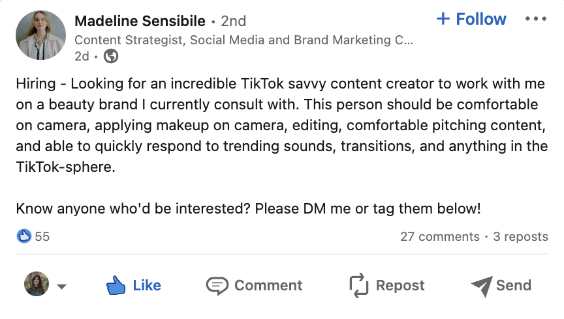Send the post via paper plane button
Image resolution: width=564 pixels, height=319 pixels.
(x=500, y=285)
